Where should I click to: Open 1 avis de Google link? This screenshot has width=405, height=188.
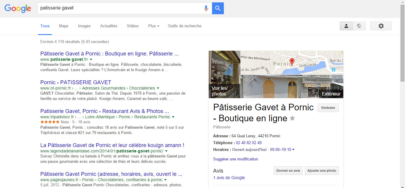tap(229, 178)
